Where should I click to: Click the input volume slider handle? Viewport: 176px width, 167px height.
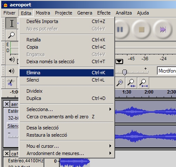124,72
